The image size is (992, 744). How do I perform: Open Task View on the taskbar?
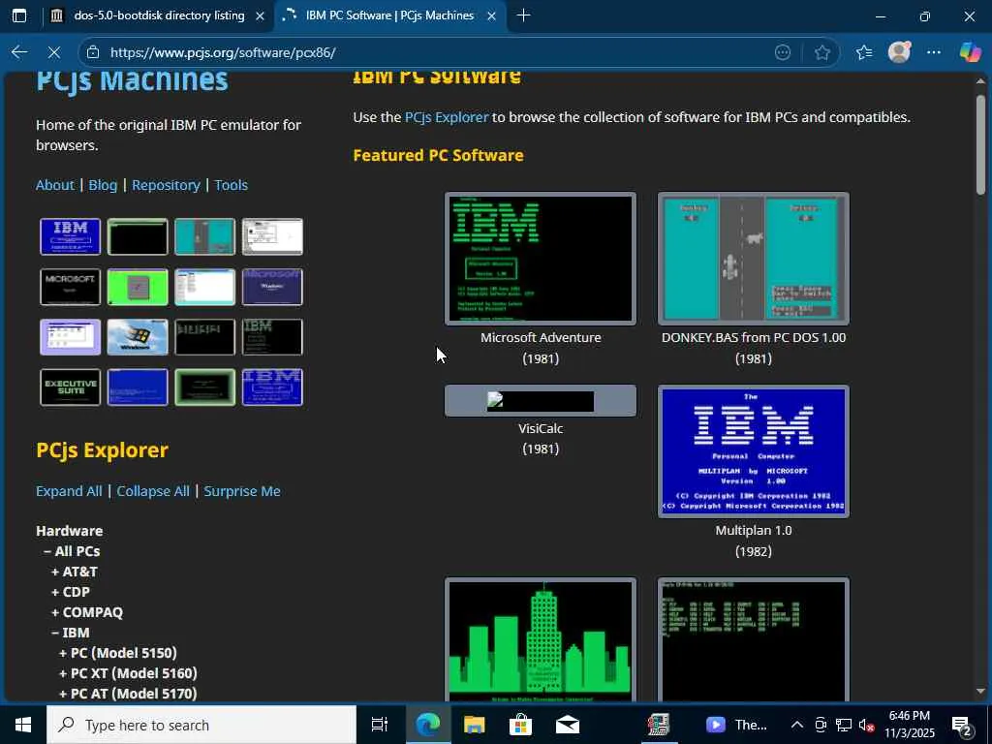point(379,725)
